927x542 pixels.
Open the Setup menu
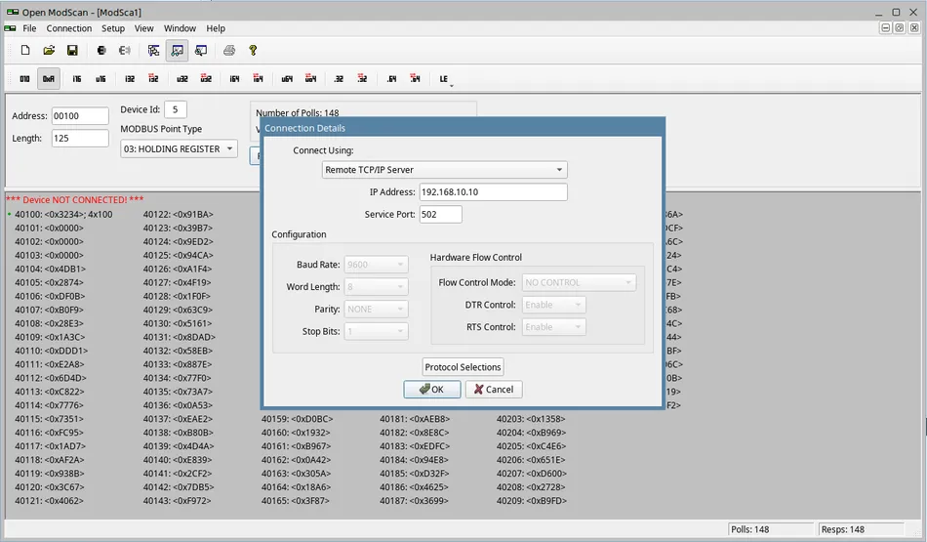coord(113,28)
